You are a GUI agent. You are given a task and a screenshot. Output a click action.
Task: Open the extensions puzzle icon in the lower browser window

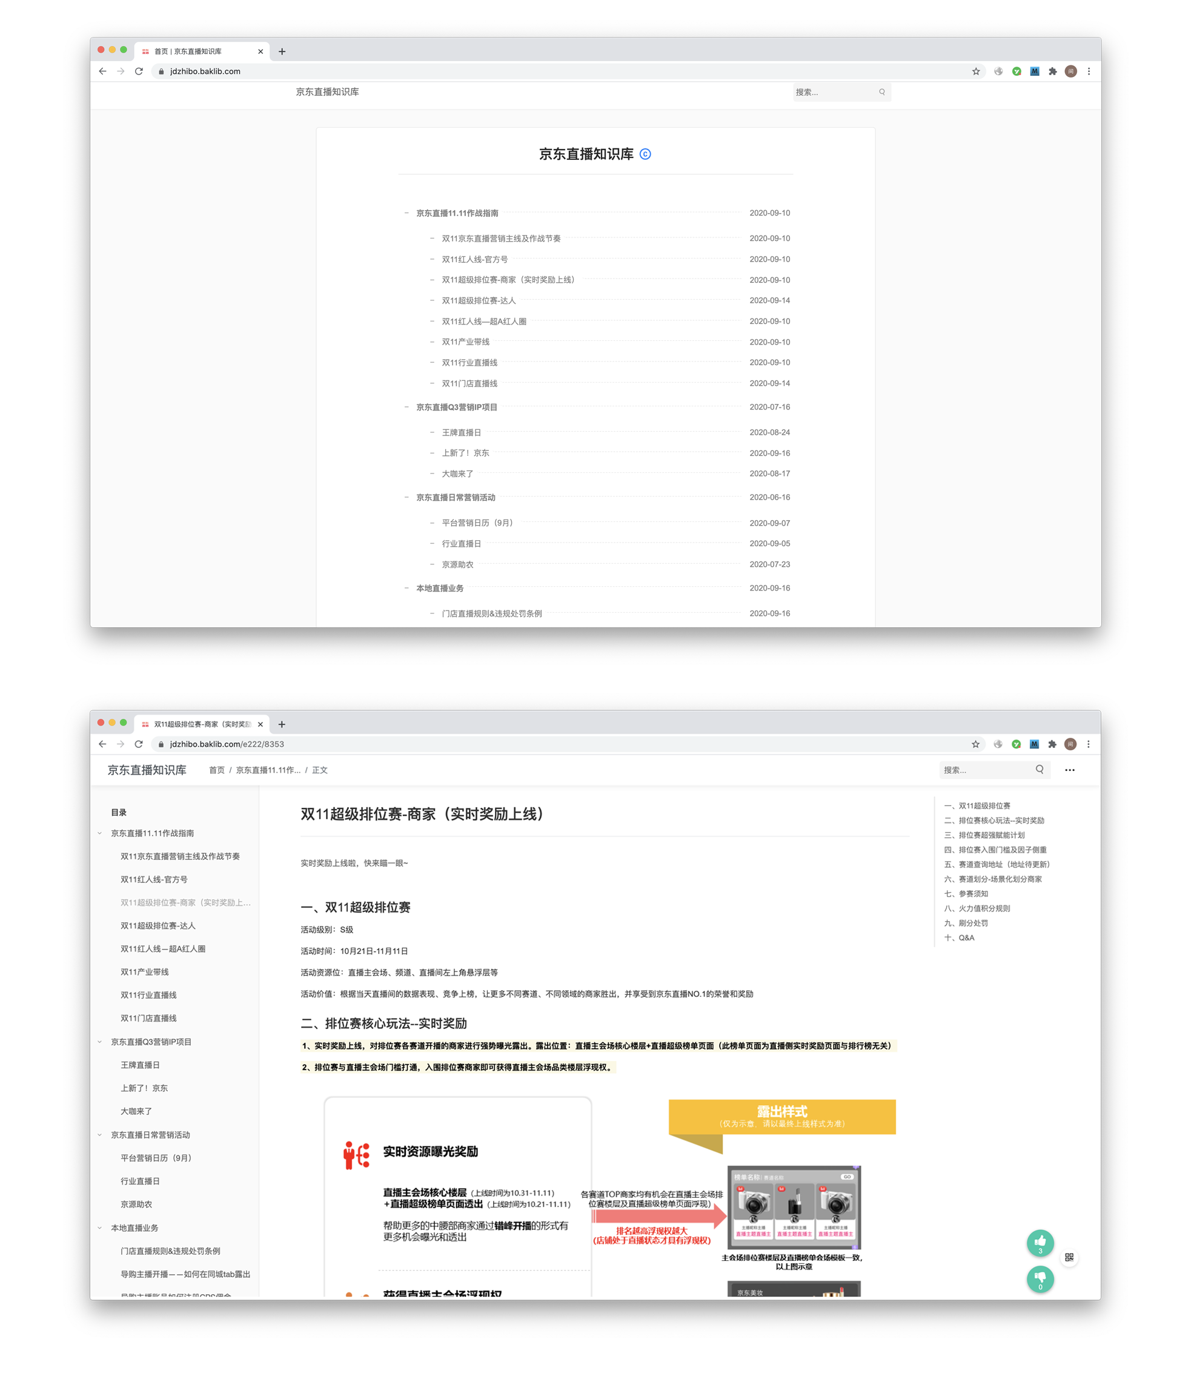[x=1052, y=744]
